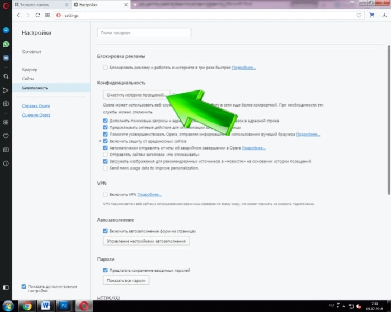Open crash reports Подробнее link
Viewport: 391px width, 312px height.
253,148
